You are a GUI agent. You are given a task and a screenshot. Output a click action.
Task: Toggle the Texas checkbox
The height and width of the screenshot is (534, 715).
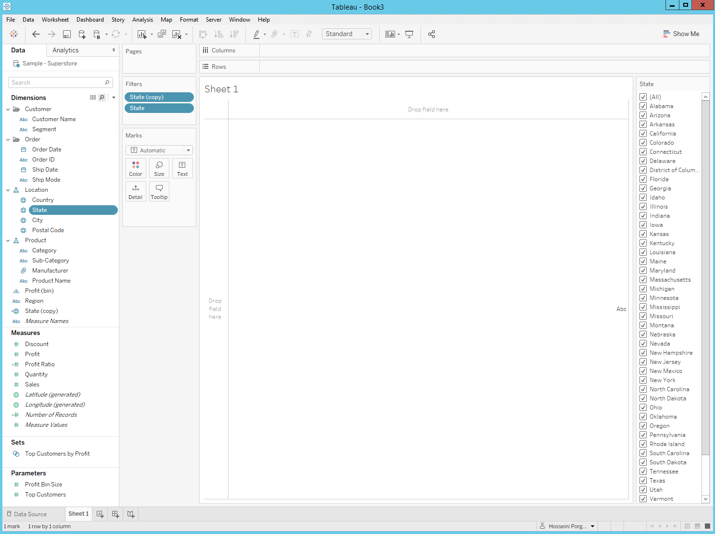point(643,480)
